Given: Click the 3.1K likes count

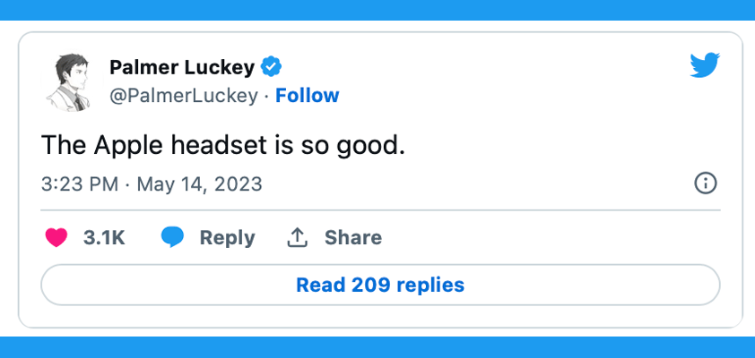Looking at the screenshot, I should (104, 237).
